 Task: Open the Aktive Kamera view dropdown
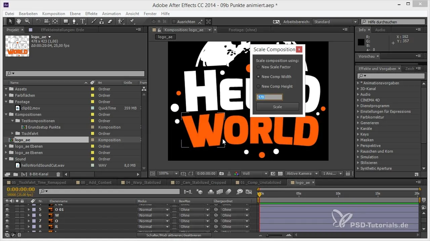click(x=302, y=173)
